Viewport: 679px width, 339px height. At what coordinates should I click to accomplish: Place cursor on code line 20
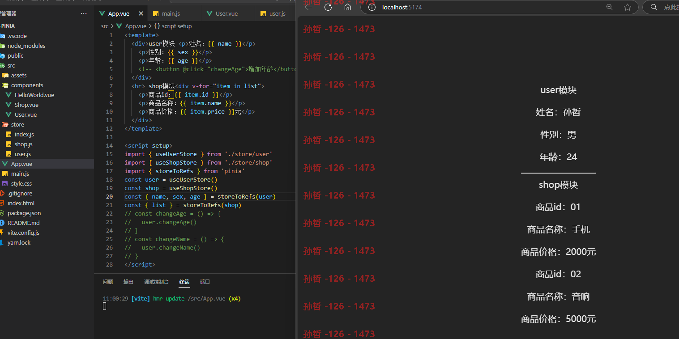200,197
